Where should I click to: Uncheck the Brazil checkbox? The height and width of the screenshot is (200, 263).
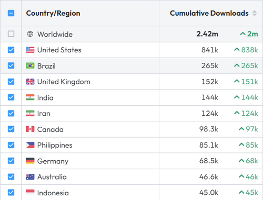11,65
